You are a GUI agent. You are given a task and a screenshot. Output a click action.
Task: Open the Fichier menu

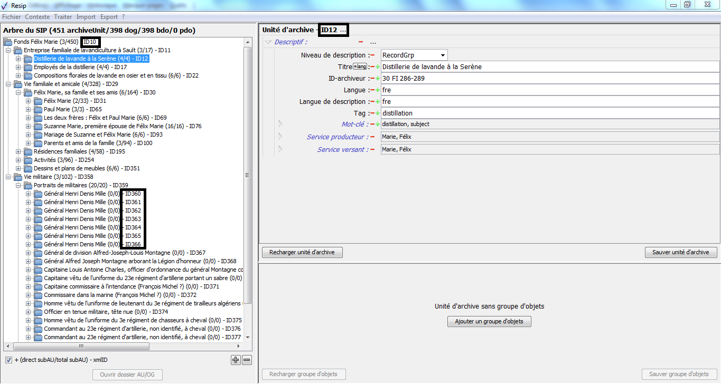[x=11, y=17]
